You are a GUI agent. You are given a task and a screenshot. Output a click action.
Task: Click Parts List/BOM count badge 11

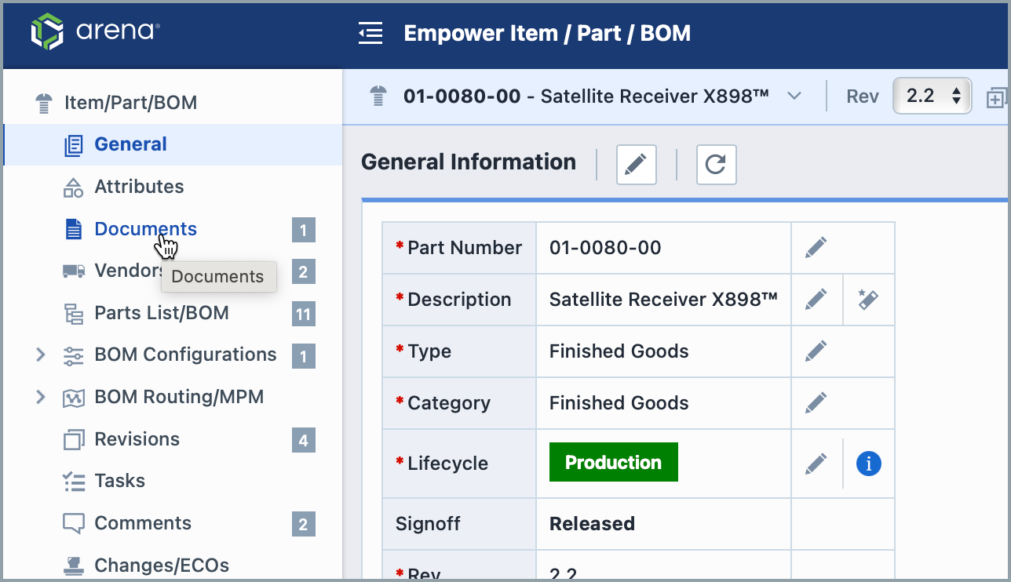coord(304,315)
